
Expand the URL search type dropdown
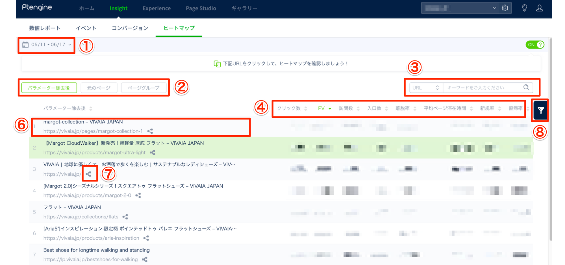pyautogui.click(x=426, y=88)
